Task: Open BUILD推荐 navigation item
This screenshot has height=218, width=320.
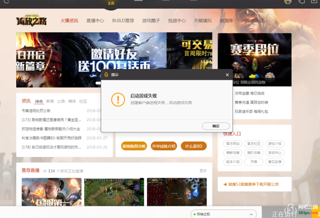Action: coord(123,20)
